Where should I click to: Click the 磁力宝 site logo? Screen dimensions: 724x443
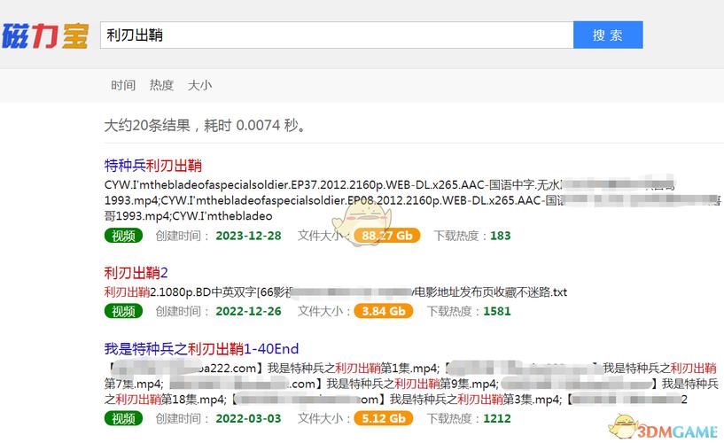[x=45, y=35]
